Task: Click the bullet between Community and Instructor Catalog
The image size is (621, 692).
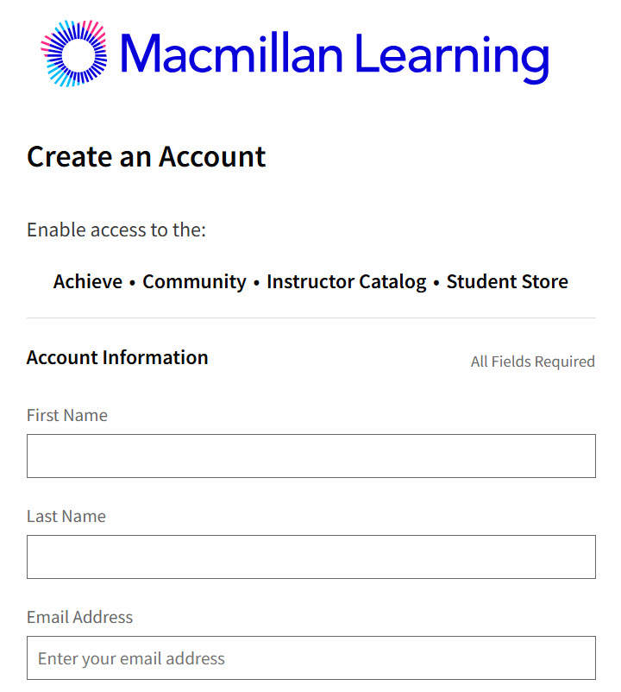Action: [256, 283]
